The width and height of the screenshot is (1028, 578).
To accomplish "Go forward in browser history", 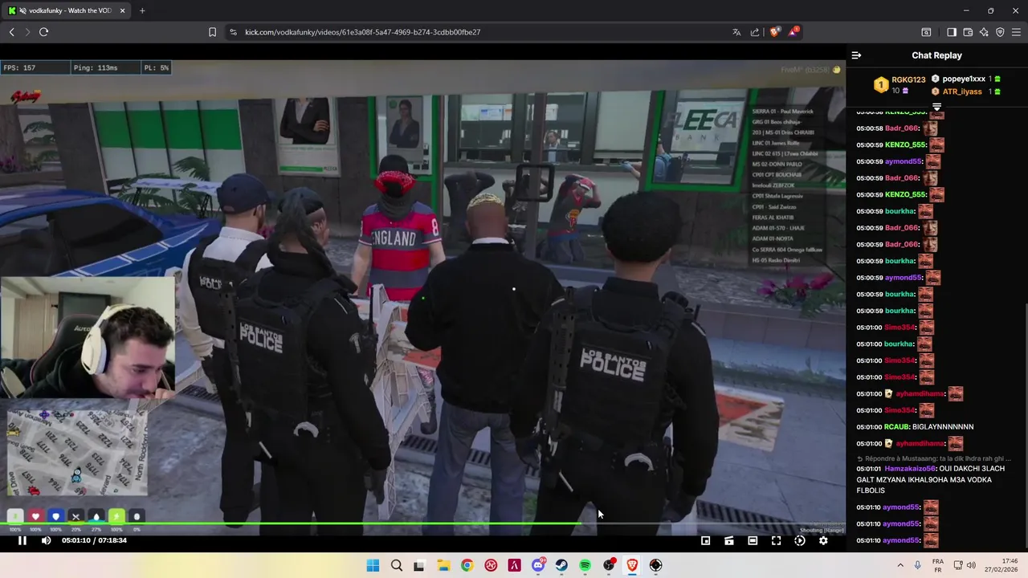I will coord(27,32).
